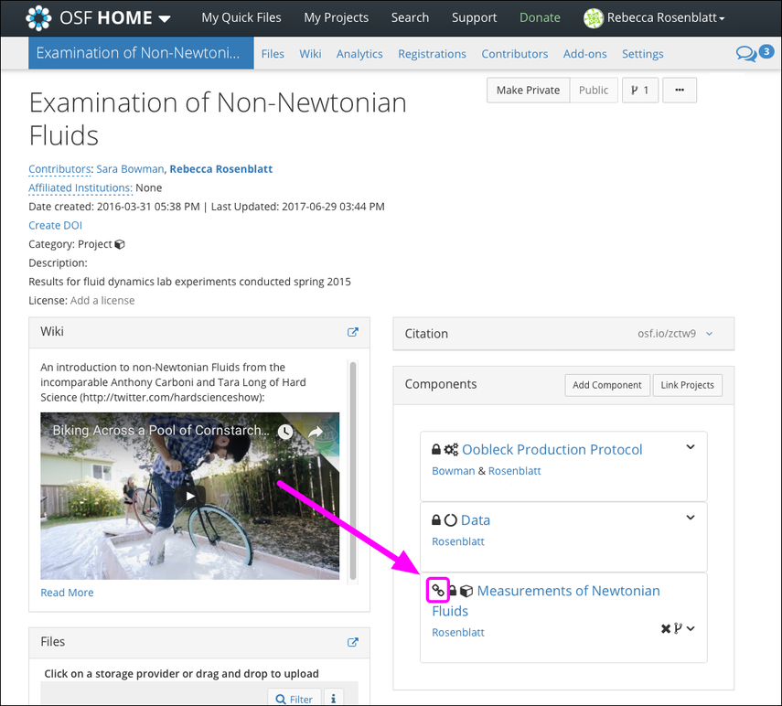Click Add a license link

(x=102, y=301)
